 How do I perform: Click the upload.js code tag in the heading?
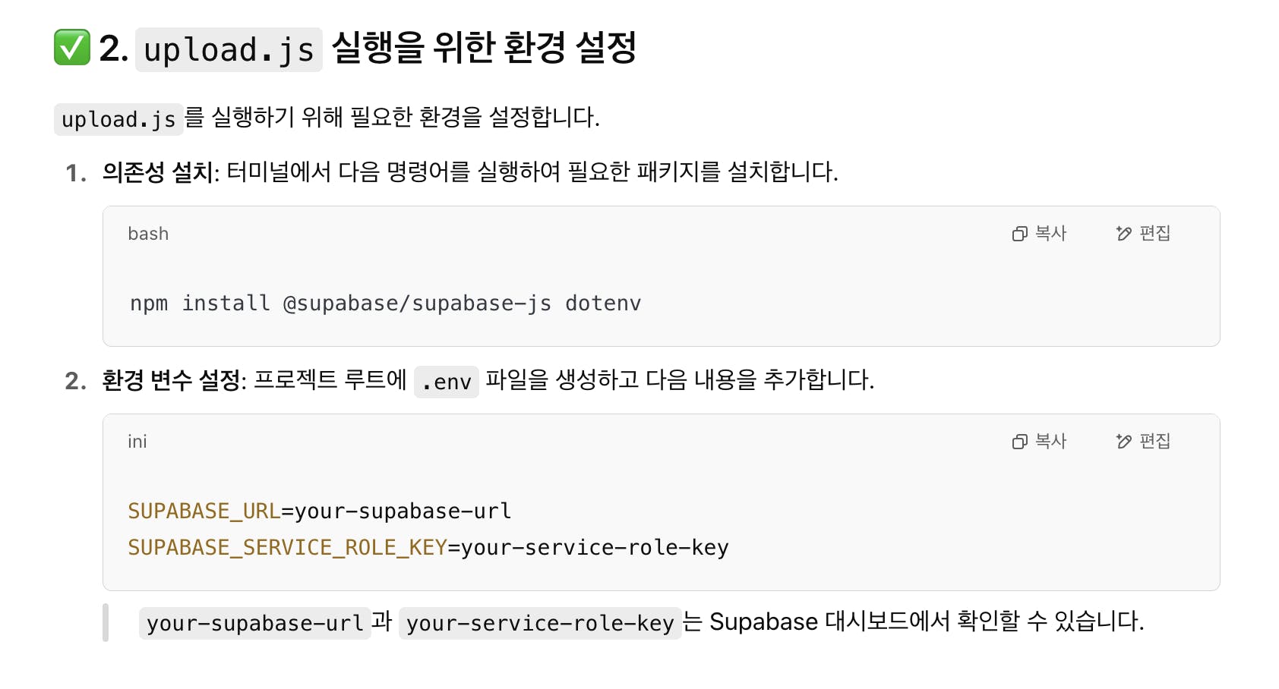coord(229,50)
